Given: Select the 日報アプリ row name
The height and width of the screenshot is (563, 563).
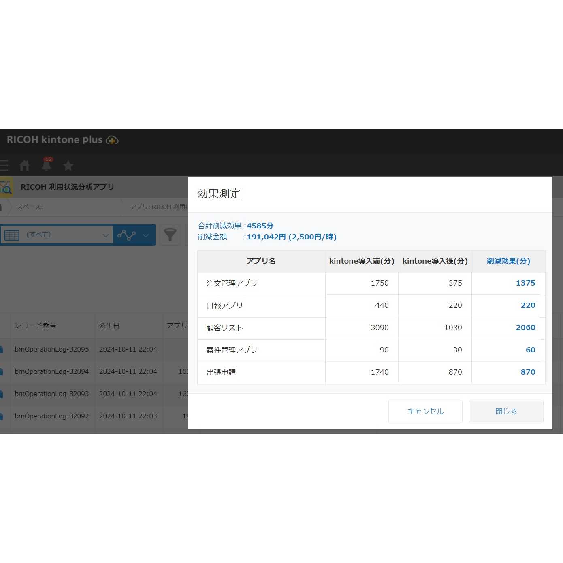Looking at the screenshot, I should pyautogui.click(x=224, y=305).
